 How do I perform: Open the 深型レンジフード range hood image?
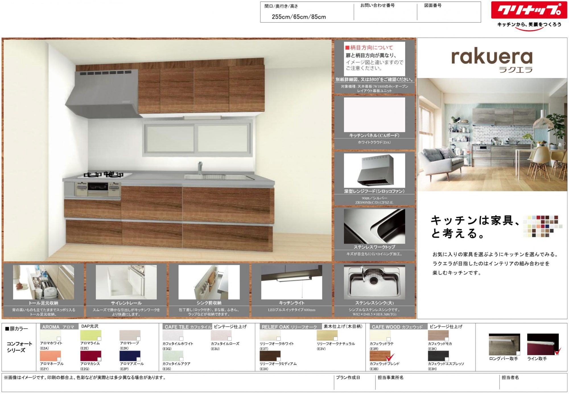pos(374,171)
